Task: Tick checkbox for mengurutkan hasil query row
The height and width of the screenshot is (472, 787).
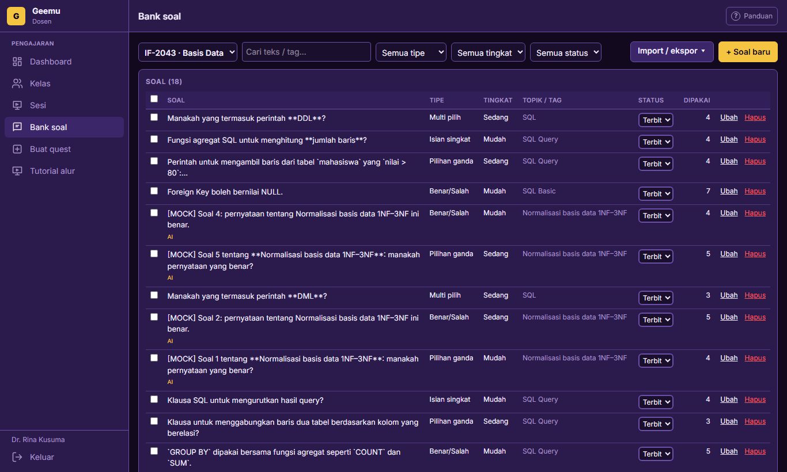Action: tap(154, 399)
